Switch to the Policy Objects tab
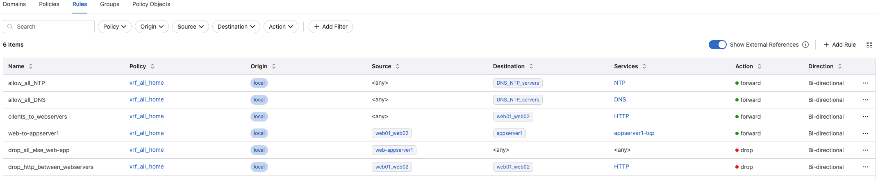The width and height of the screenshot is (878, 180). [x=151, y=4]
